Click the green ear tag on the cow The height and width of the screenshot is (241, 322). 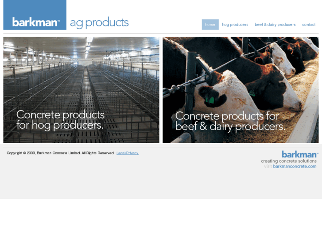(212, 99)
